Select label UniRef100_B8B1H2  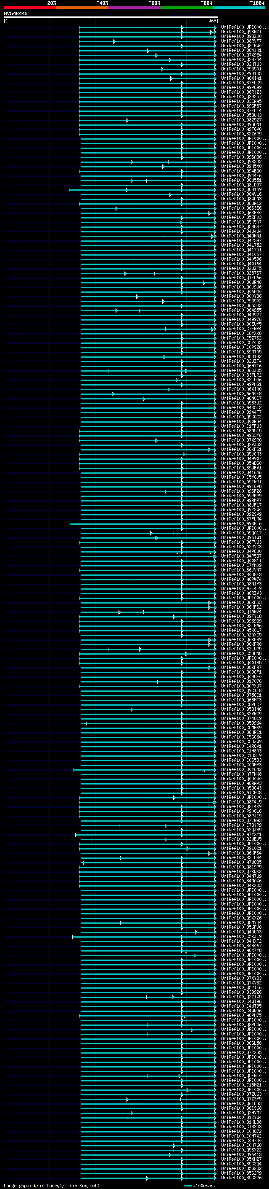(241, 357)
